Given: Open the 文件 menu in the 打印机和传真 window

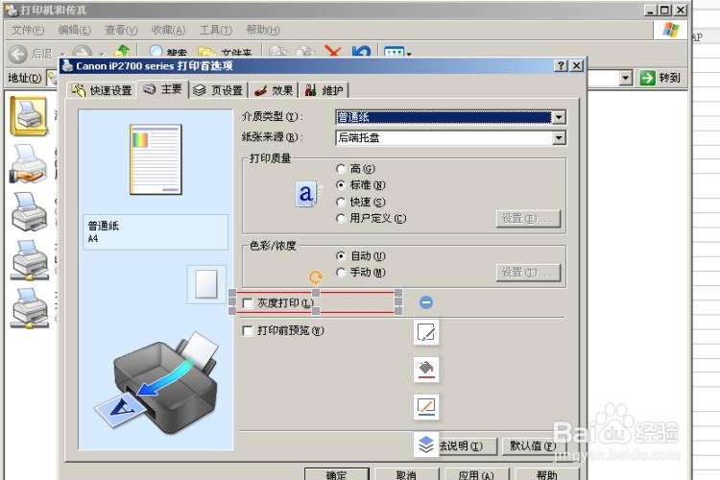Looking at the screenshot, I should (28, 31).
